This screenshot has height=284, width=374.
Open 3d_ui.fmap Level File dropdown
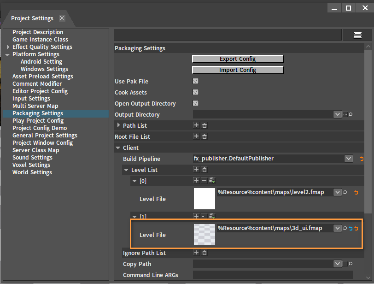tap(337, 228)
